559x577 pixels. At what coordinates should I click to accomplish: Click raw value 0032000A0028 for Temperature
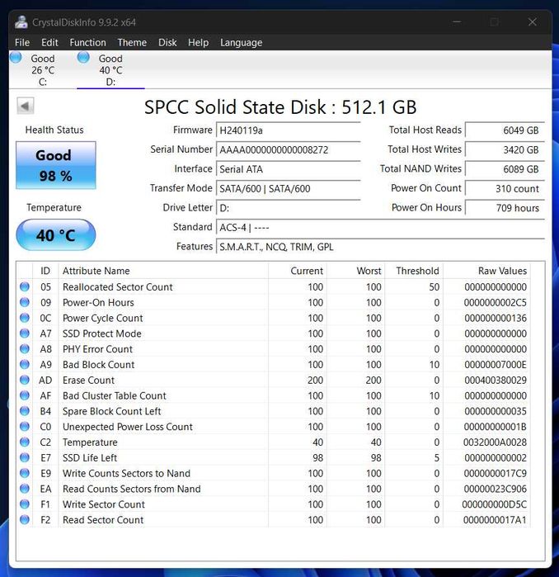pos(495,442)
